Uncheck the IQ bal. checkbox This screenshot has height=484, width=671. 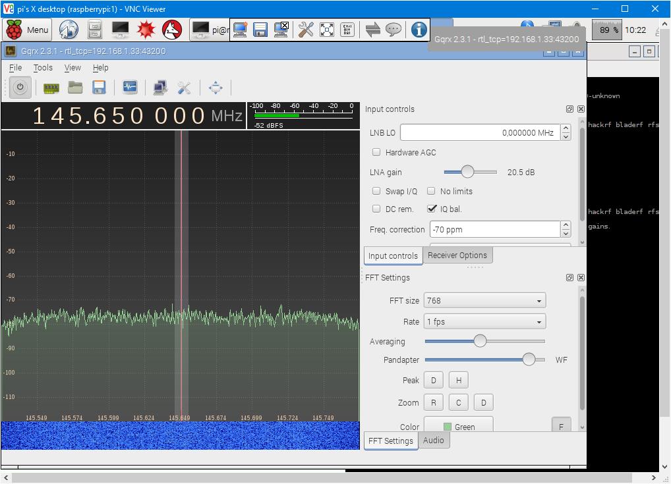[x=431, y=209]
